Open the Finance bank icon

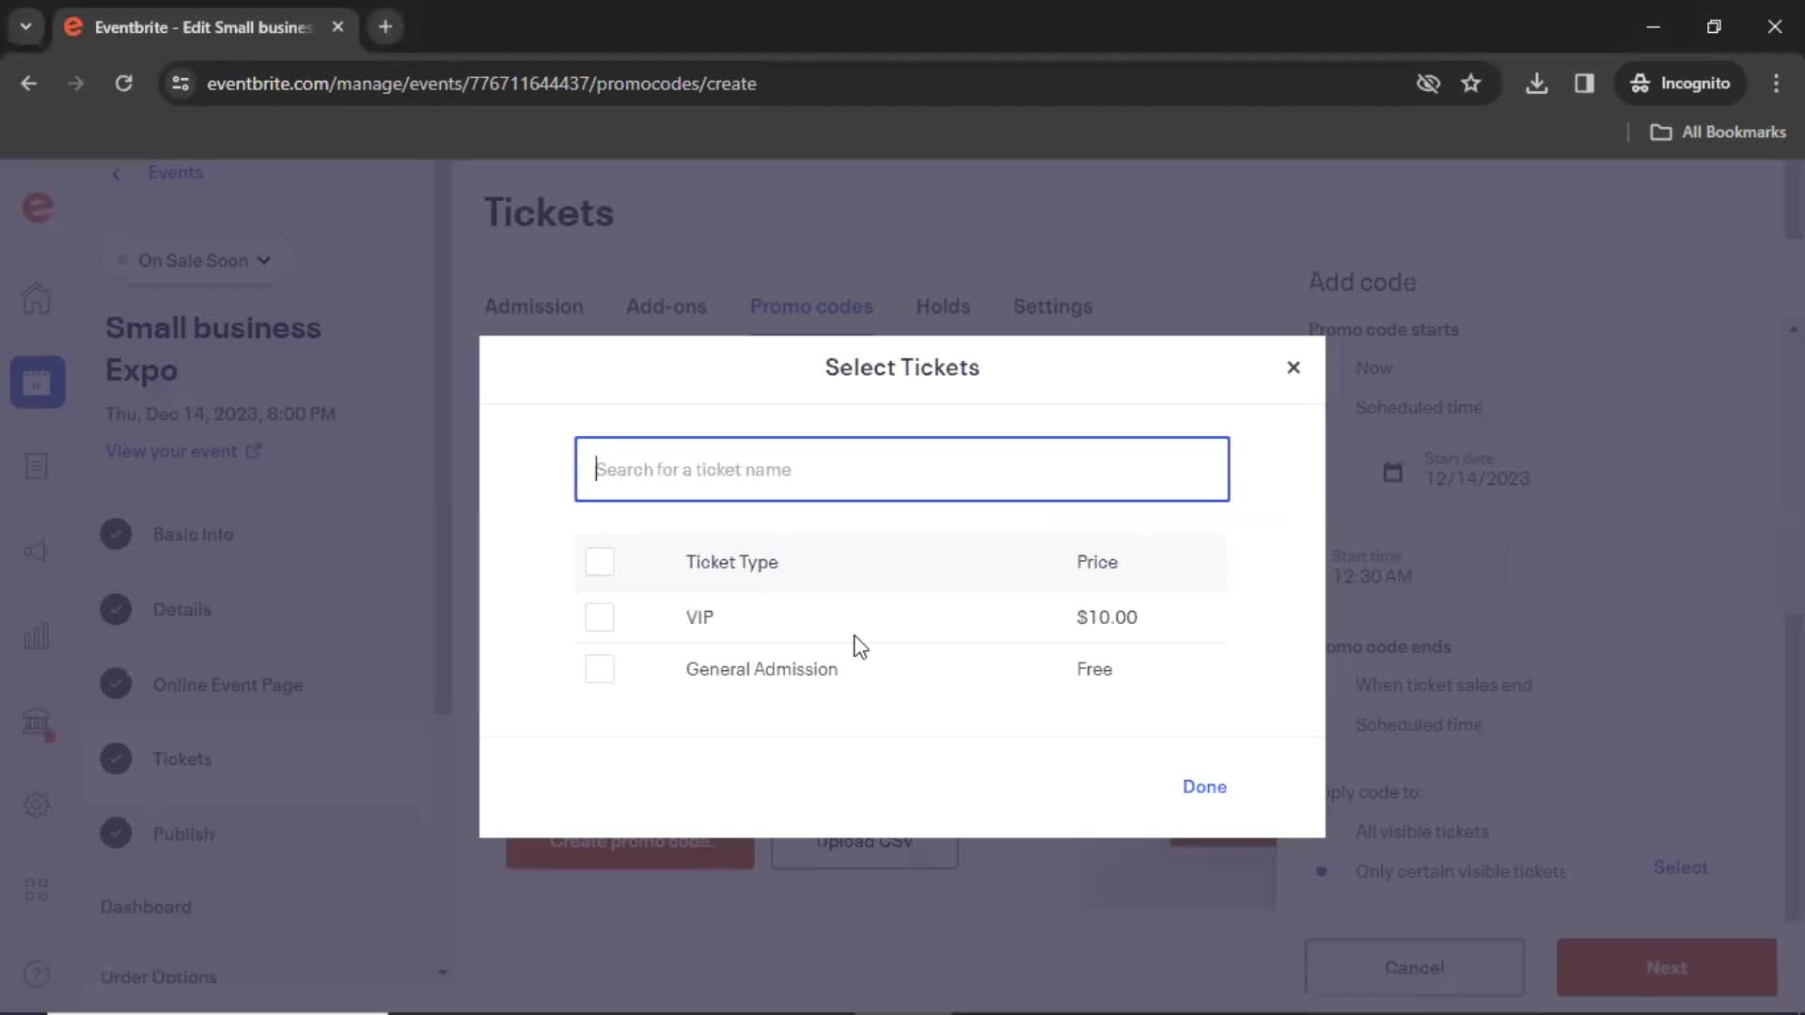tap(37, 722)
